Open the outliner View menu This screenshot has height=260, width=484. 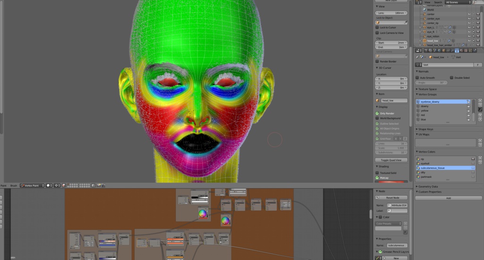[x=427, y=2]
